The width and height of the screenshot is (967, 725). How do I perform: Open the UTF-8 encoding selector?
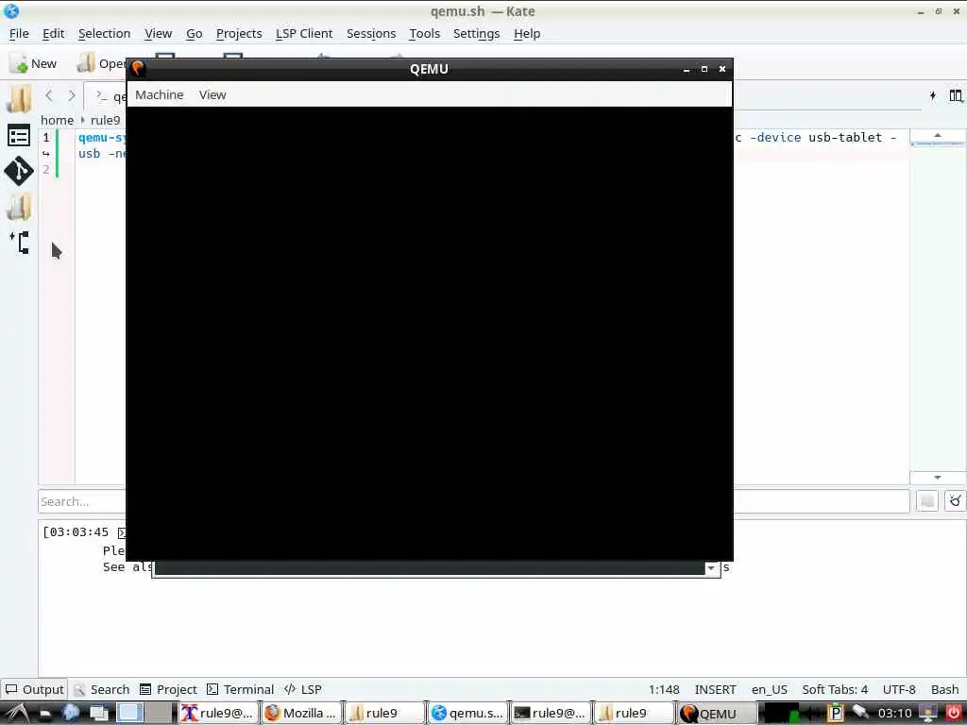(899, 689)
